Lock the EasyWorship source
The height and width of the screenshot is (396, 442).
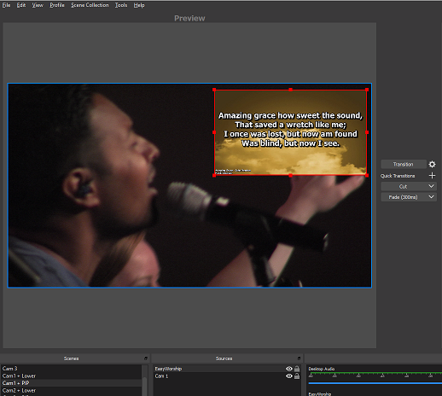297,369
